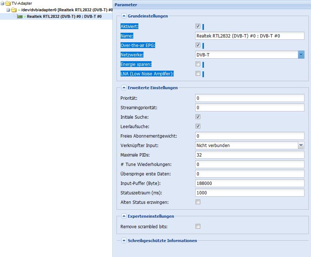This screenshot has height=257, width=311.
Task: Open the Verknüpfter Input dropdown
Action: (301, 145)
